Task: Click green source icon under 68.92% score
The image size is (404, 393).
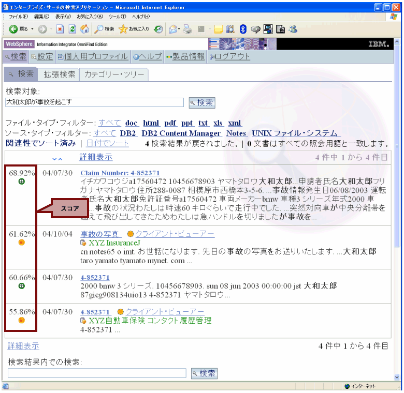Action: [x=22, y=182]
